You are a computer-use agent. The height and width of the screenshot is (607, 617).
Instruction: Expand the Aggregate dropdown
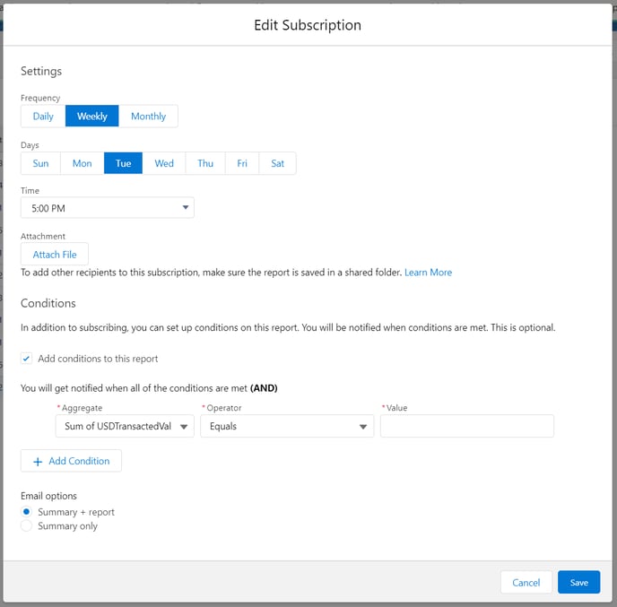pos(125,427)
